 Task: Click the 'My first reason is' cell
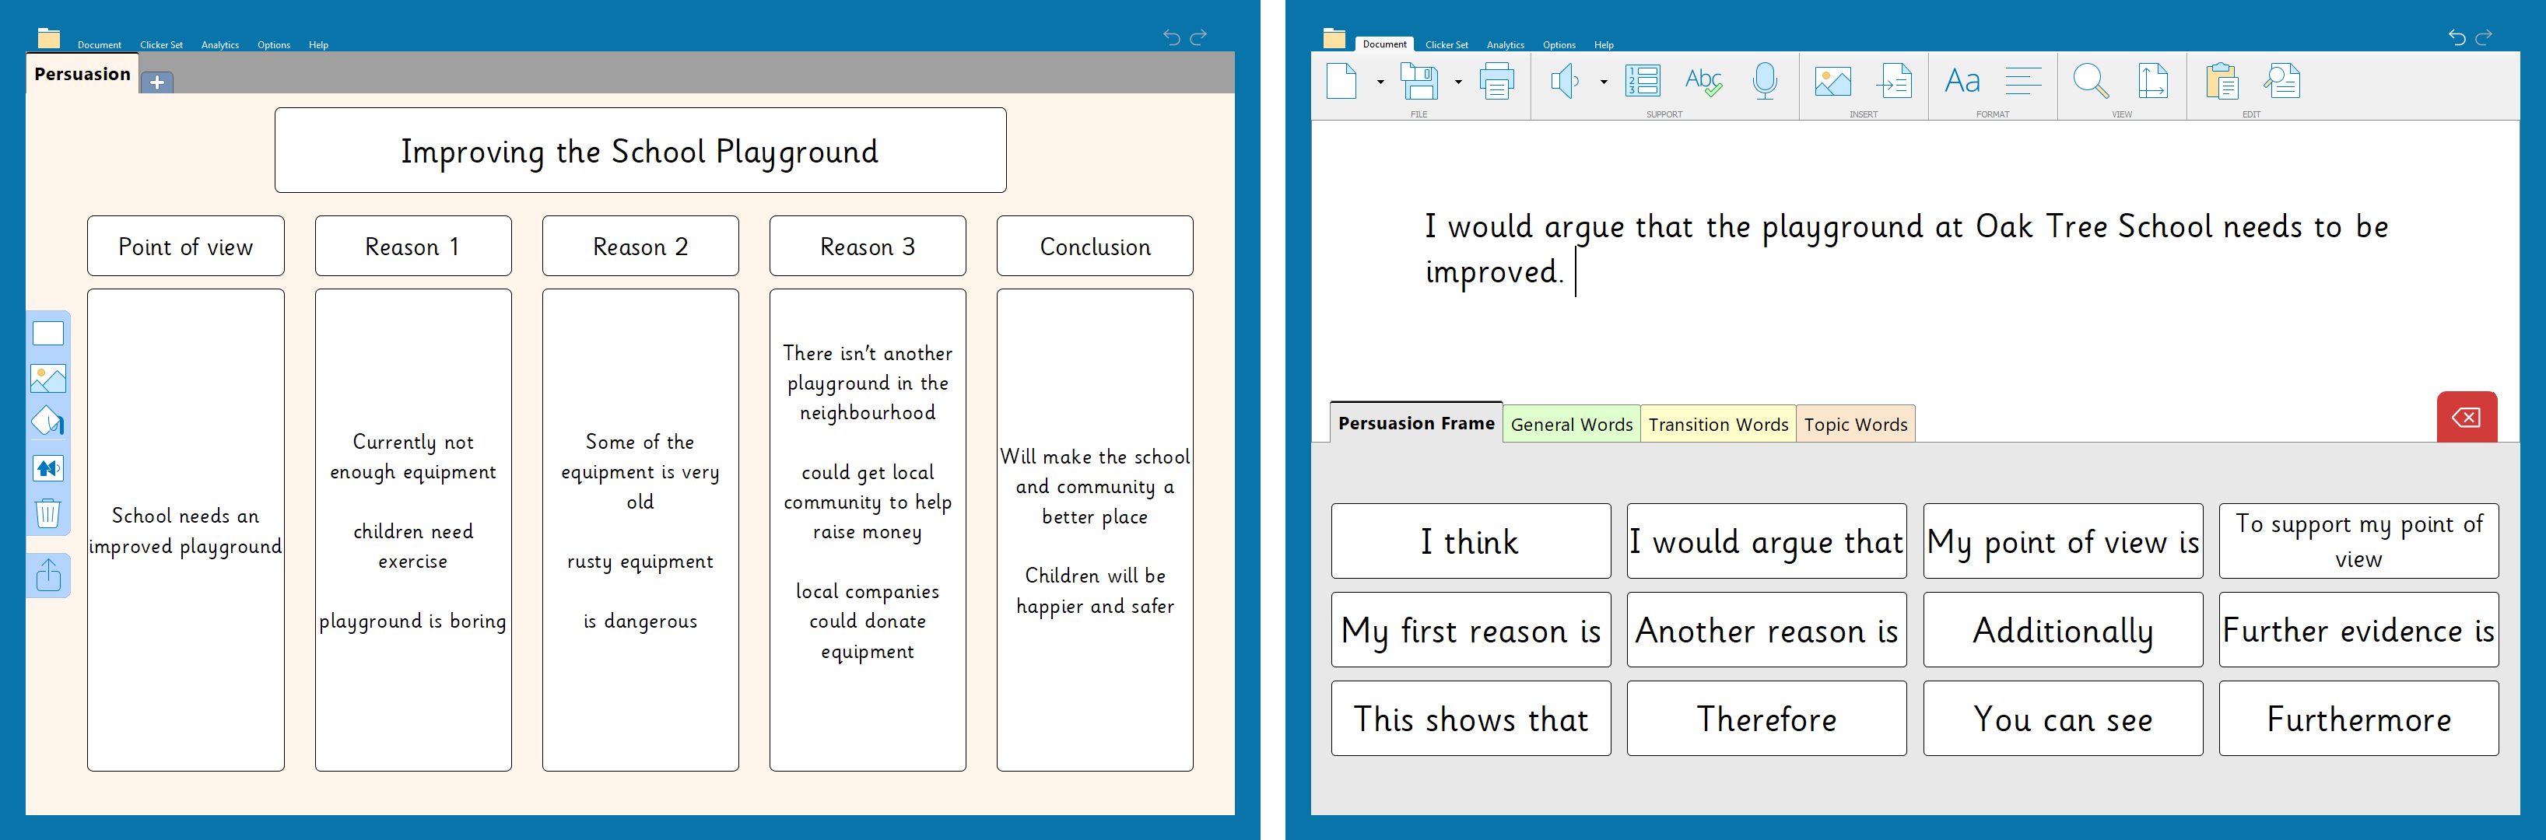pos(1471,629)
